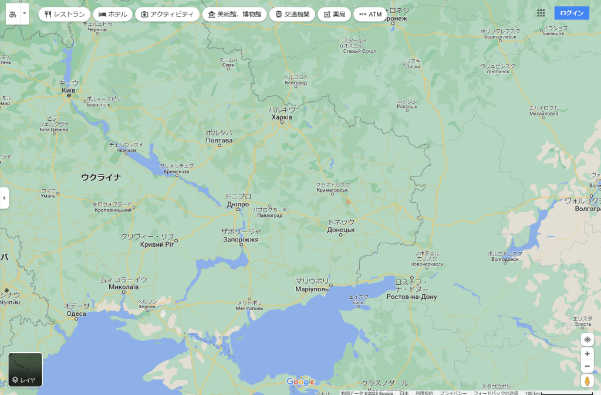Open the プライバシー link

452,393
